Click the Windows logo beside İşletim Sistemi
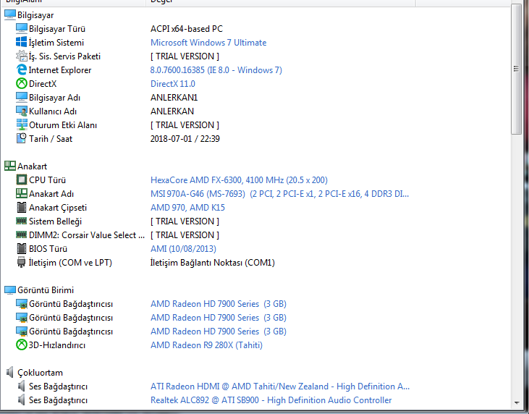529x414 pixels. point(22,42)
